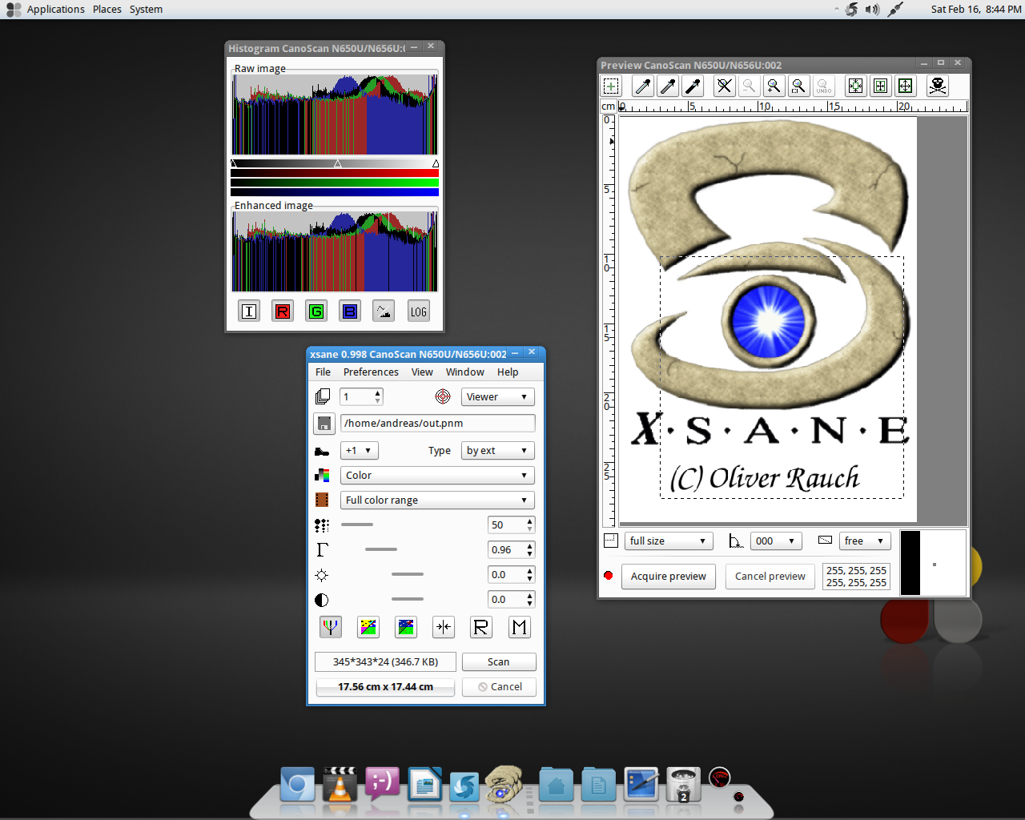Image resolution: width=1025 pixels, height=820 pixels.
Task: Open the Viewer scan target dropdown
Action: point(497,396)
